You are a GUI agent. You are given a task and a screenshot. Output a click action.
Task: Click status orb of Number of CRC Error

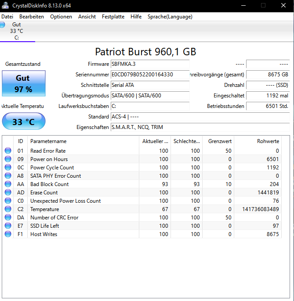[8, 218]
